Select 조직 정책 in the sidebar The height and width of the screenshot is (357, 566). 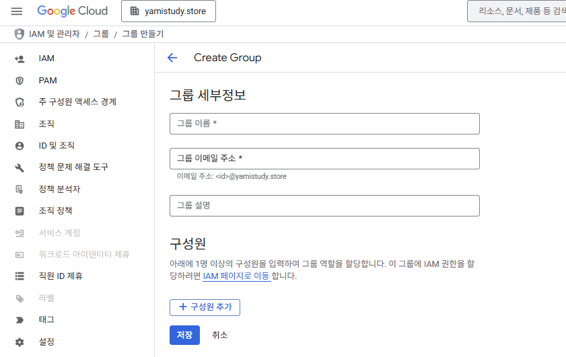pos(56,211)
